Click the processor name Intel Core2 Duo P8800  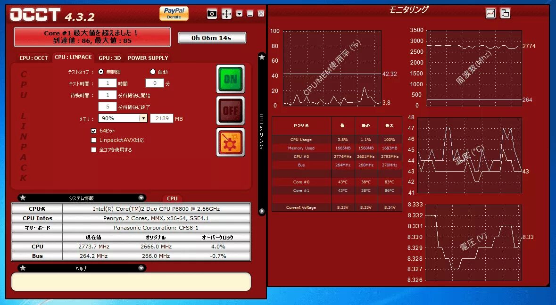pyautogui.click(x=157, y=209)
